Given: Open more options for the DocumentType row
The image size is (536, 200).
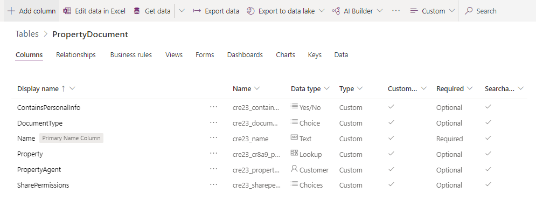Looking at the screenshot, I should pos(214,122).
